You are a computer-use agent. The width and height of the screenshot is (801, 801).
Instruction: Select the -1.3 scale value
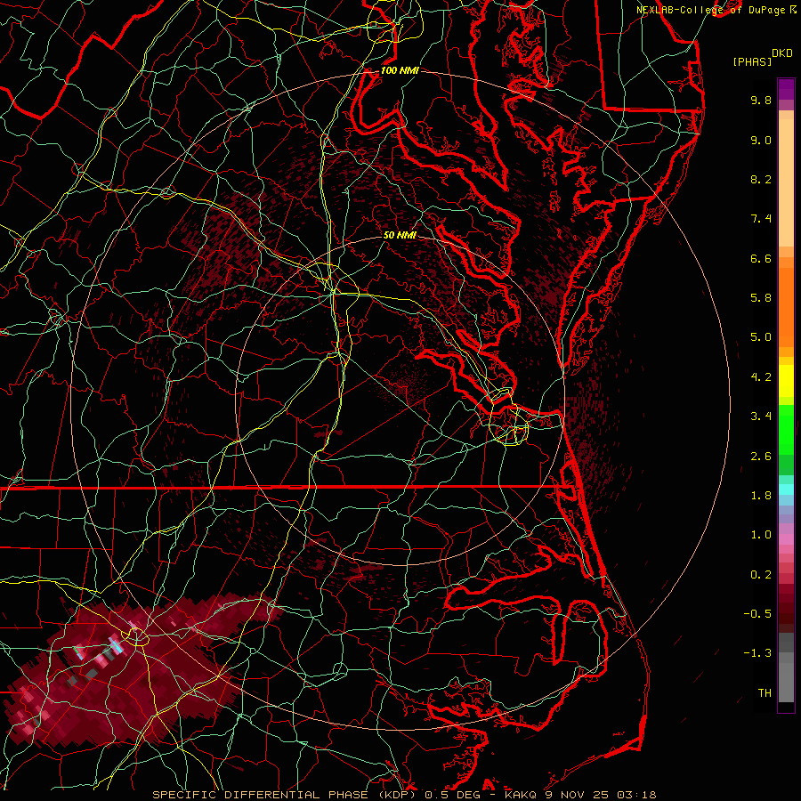click(x=757, y=653)
